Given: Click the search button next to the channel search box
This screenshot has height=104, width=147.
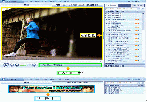Looking at the screenshot, I should point(143,8).
